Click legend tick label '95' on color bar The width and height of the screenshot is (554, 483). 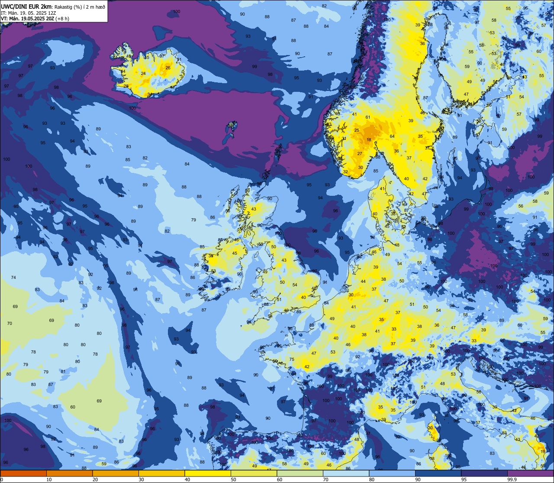pos(464,480)
